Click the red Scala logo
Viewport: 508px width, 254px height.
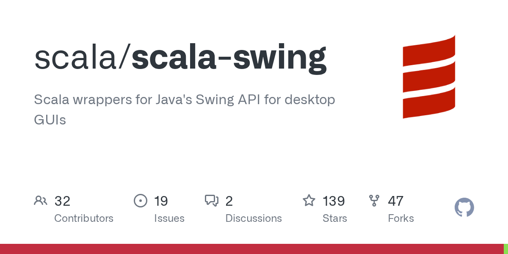(428, 77)
